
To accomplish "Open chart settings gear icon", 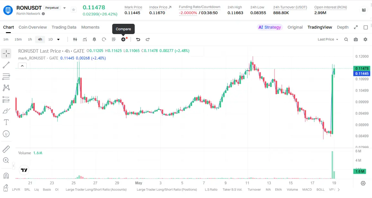I will click(365, 39).
